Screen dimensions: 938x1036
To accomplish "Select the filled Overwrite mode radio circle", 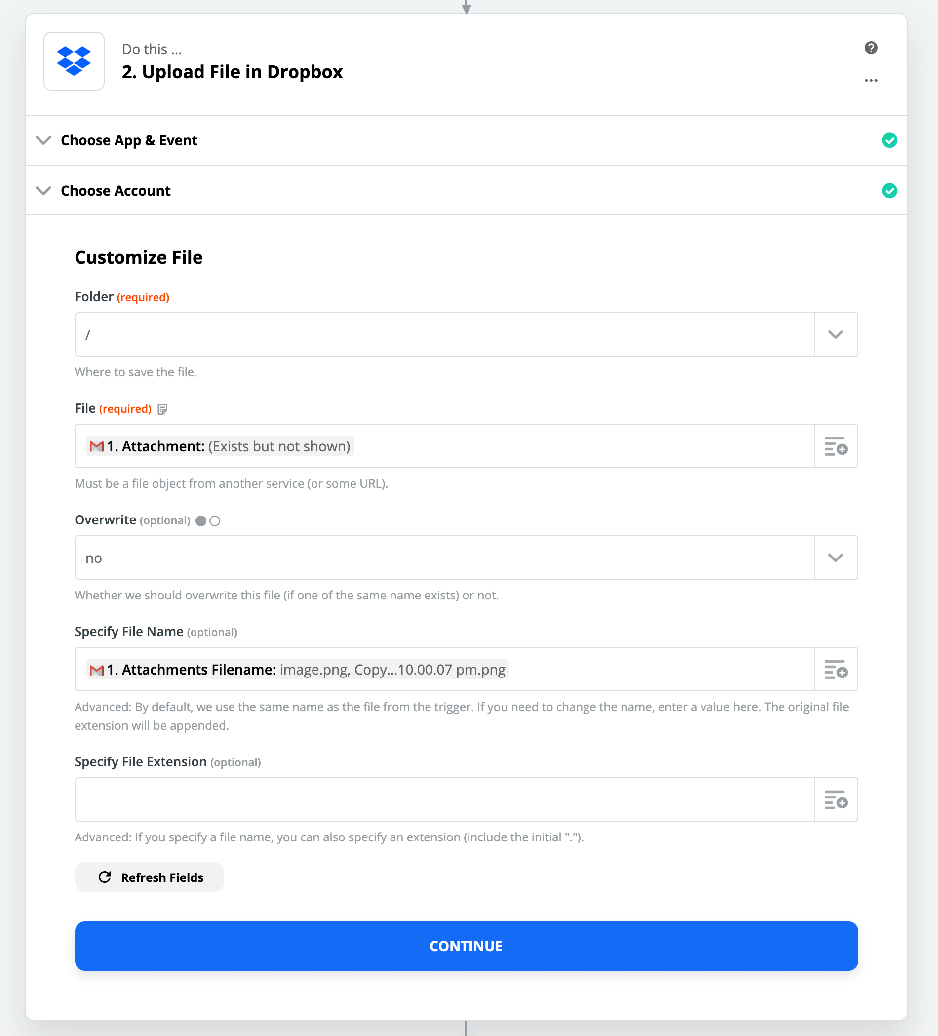I will [x=201, y=521].
